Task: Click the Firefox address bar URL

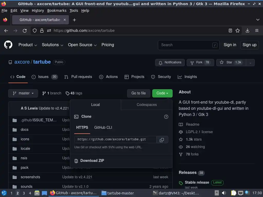Action: pyautogui.click(x=84, y=31)
